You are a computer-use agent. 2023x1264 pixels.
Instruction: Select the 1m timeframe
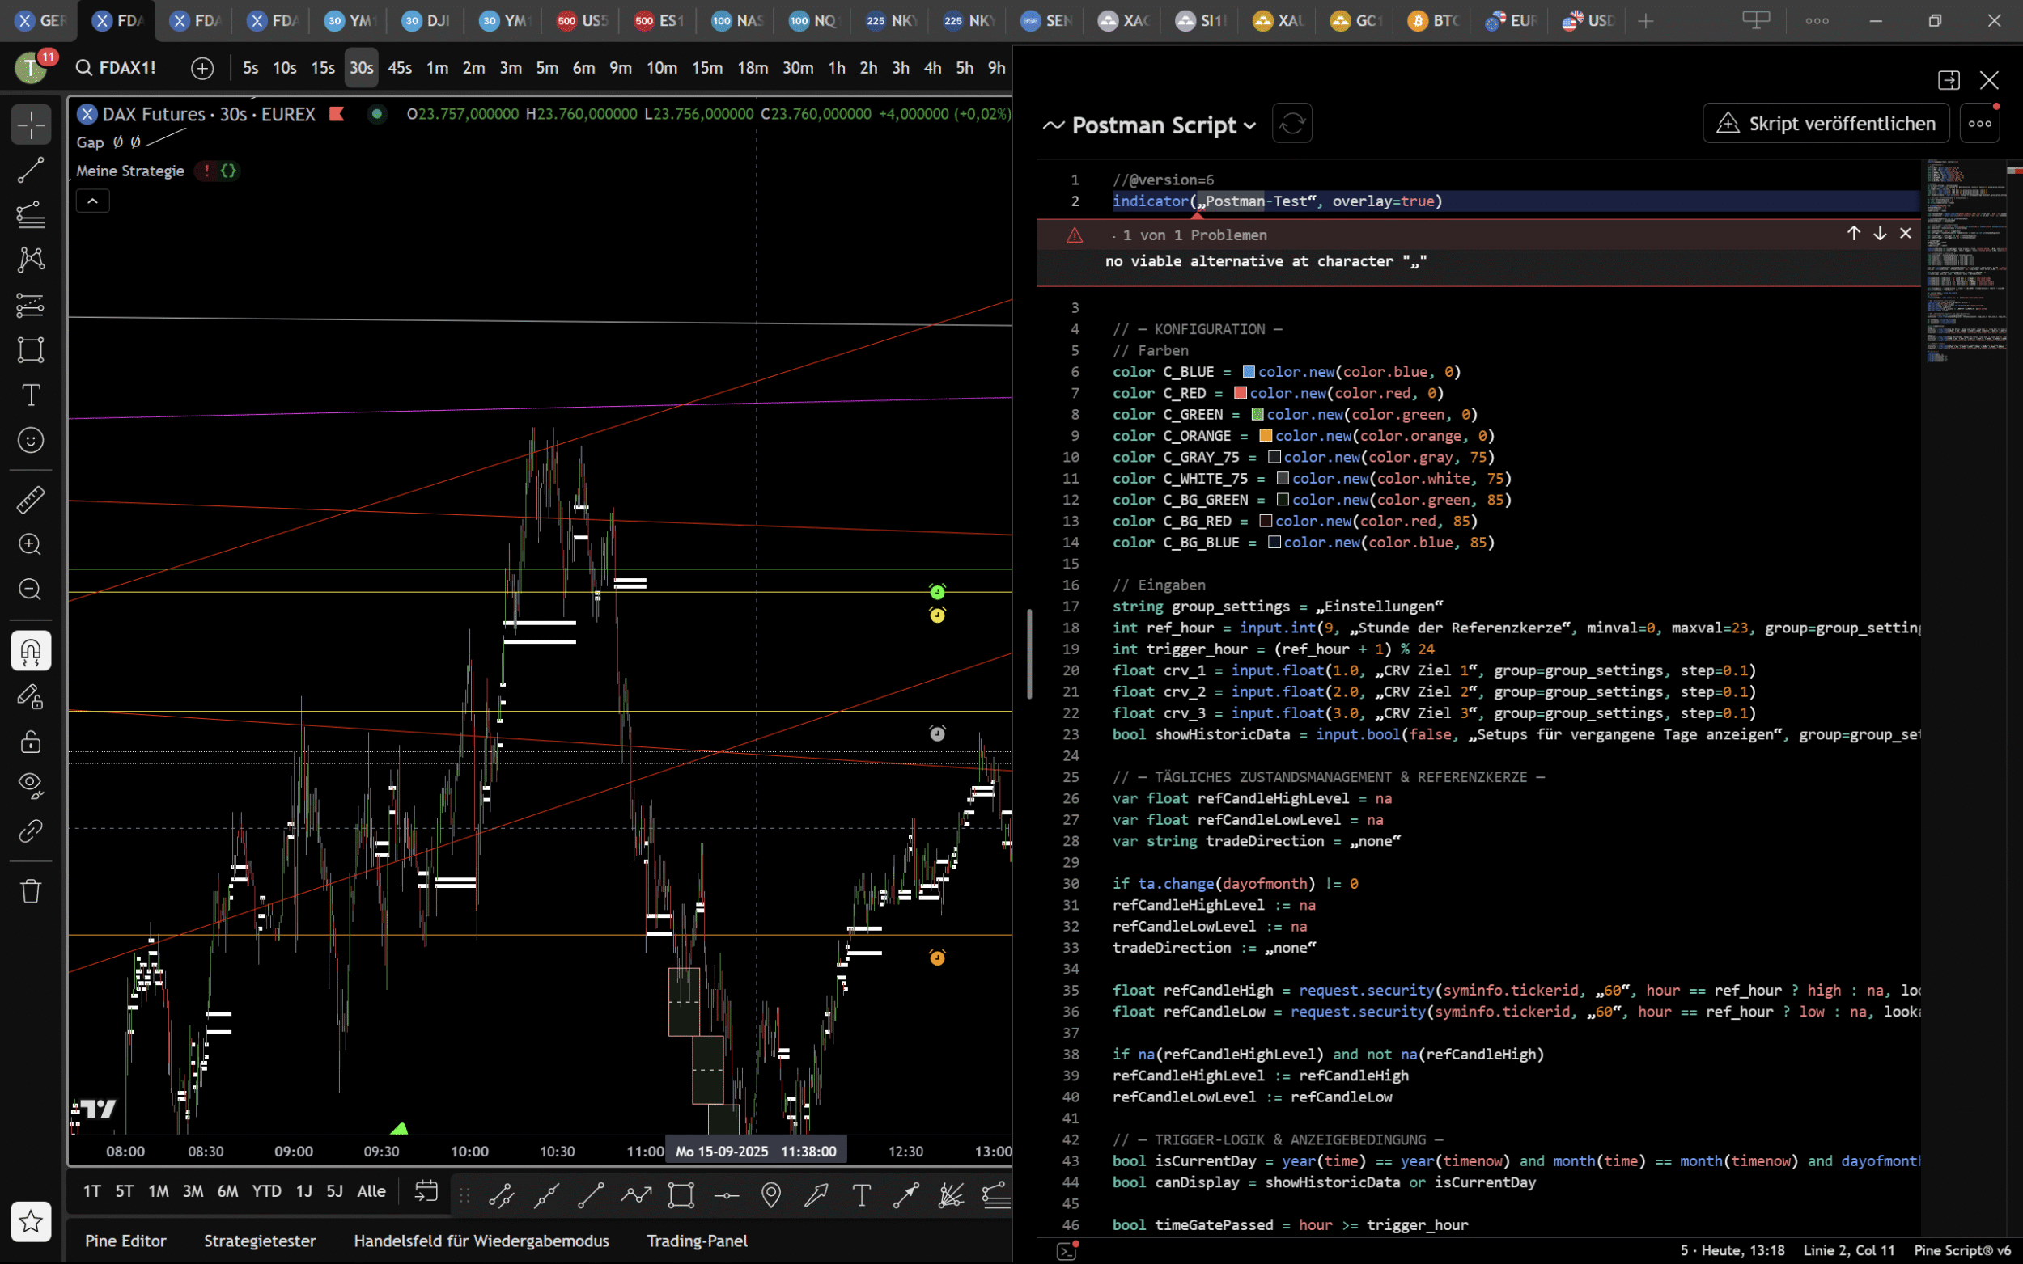(438, 68)
